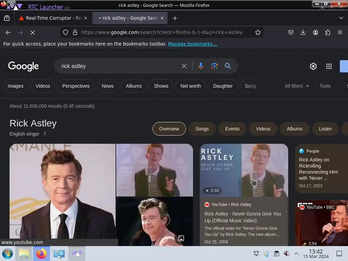
Task: Select the Perspectives filter chip
Action: point(76,86)
